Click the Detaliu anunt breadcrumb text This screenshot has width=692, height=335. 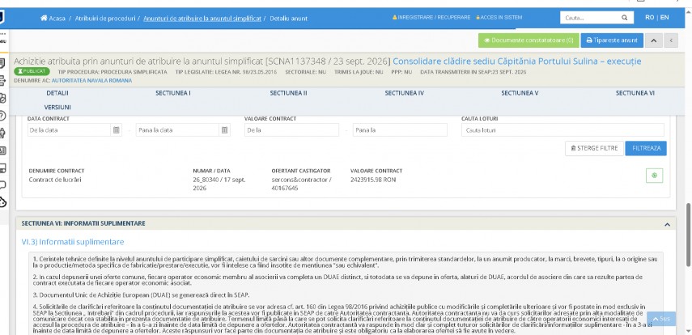289,19
